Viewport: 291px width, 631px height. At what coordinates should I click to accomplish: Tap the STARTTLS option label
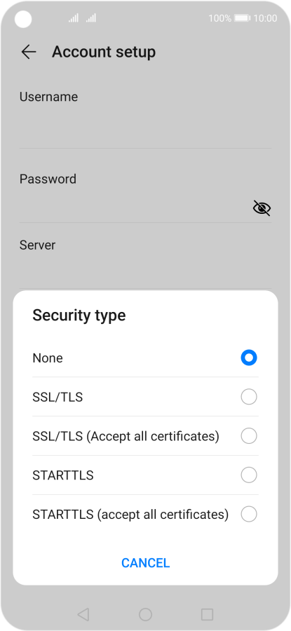(x=63, y=475)
